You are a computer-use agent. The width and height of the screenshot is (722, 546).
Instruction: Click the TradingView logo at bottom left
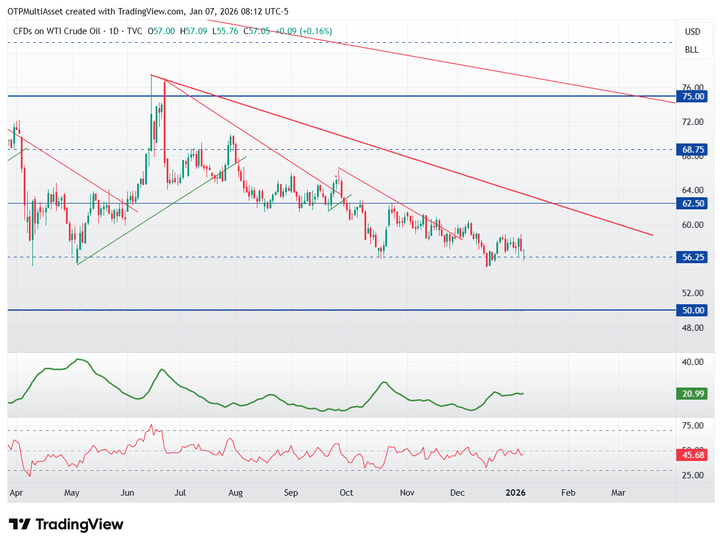pyautogui.click(x=65, y=525)
